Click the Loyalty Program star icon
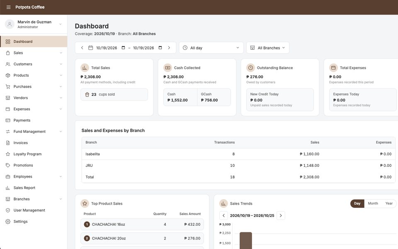 (x=8, y=154)
